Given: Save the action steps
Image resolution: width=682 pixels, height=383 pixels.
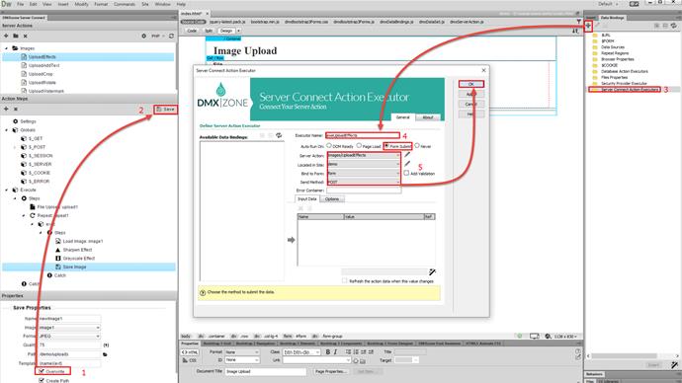Looking at the screenshot, I should (165, 109).
